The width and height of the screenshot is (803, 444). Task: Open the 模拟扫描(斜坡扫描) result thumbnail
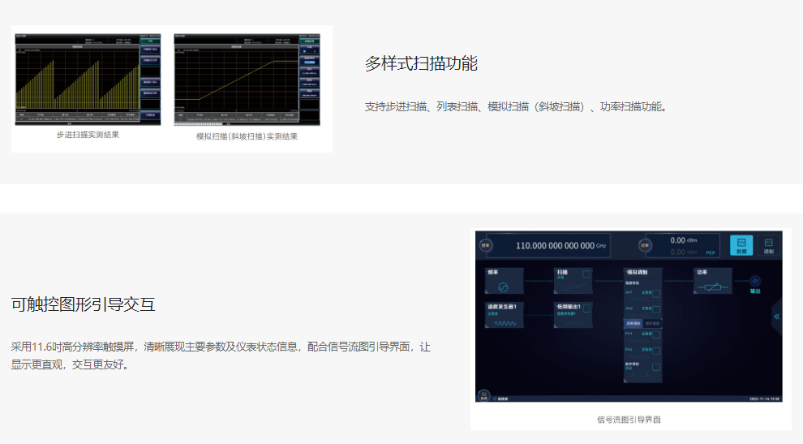[x=247, y=80]
